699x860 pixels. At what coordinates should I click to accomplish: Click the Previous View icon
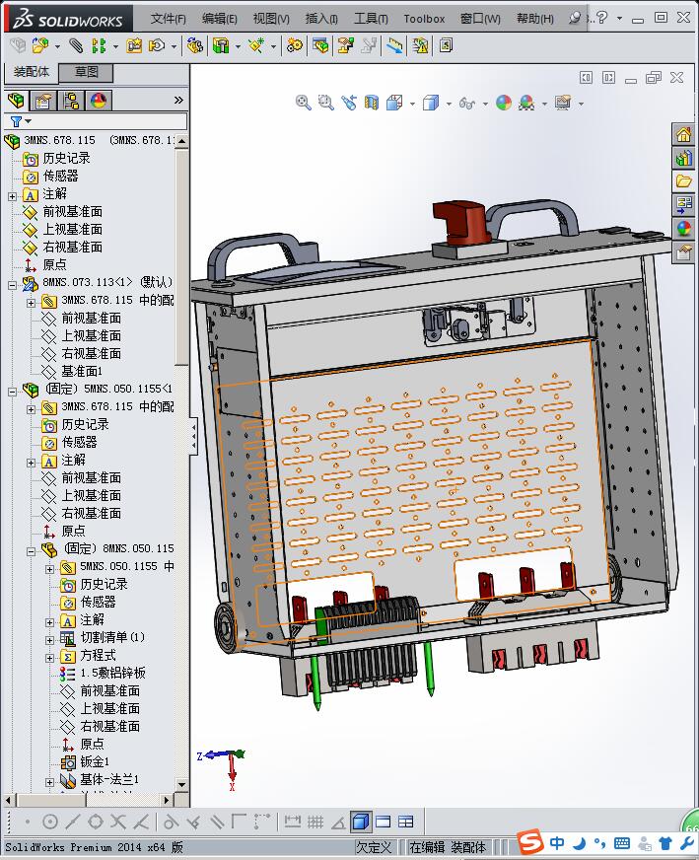coord(349,103)
